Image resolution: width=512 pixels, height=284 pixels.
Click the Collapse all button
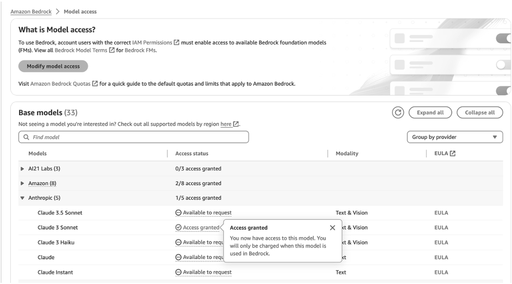[479, 112]
